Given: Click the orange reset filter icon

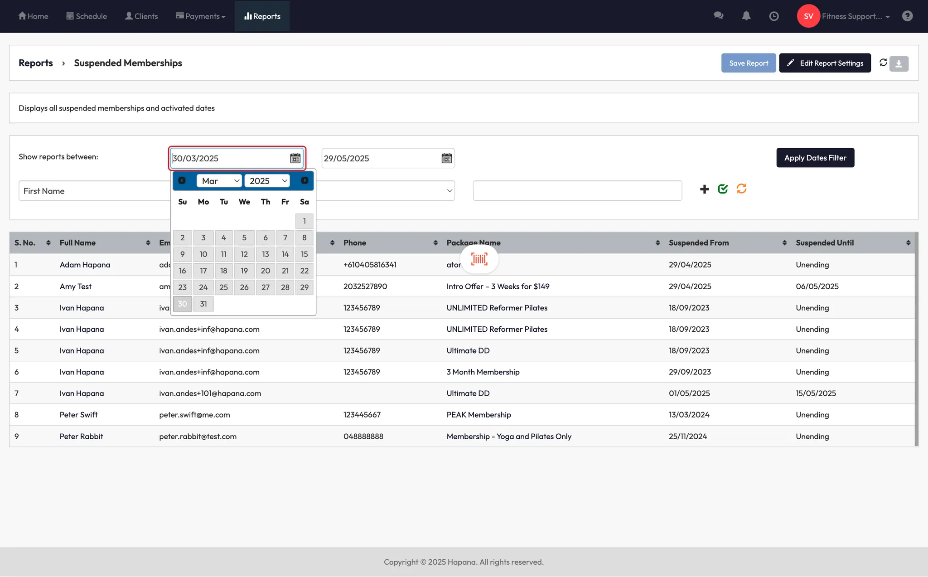Looking at the screenshot, I should click(741, 189).
